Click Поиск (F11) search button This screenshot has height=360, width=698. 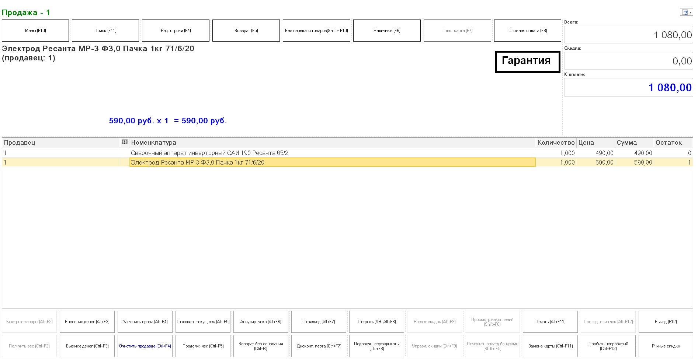click(x=105, y=31)
